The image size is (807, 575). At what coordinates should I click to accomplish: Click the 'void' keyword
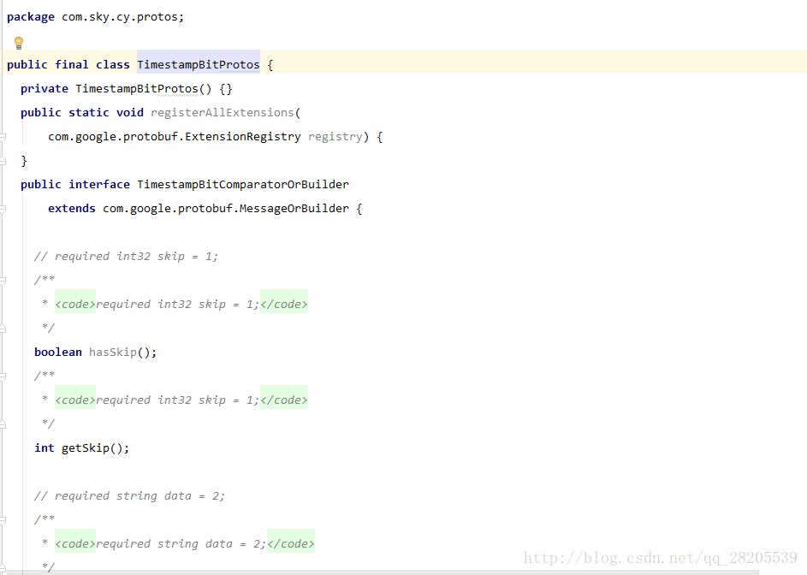coord(130,112)
